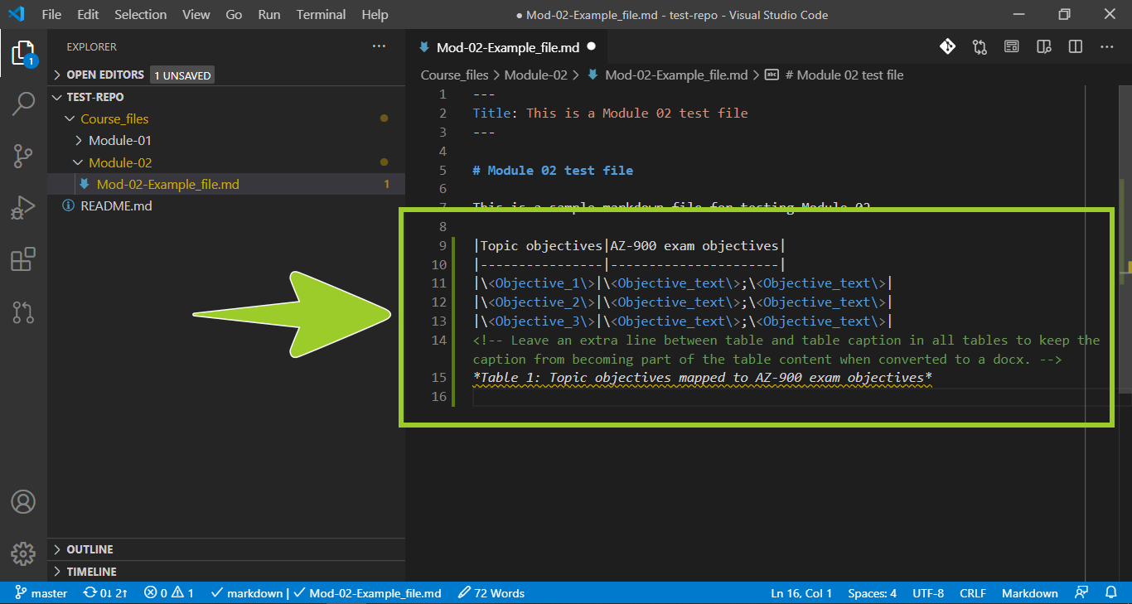Open the Accounts menu icon

click(23, 502)
